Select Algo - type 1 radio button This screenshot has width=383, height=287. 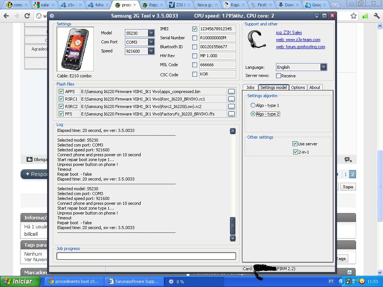tap(253, 105)
